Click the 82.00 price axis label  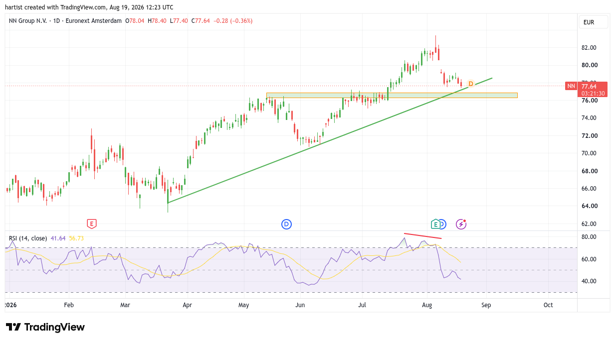pyautogui.click(x=590, y=48)
